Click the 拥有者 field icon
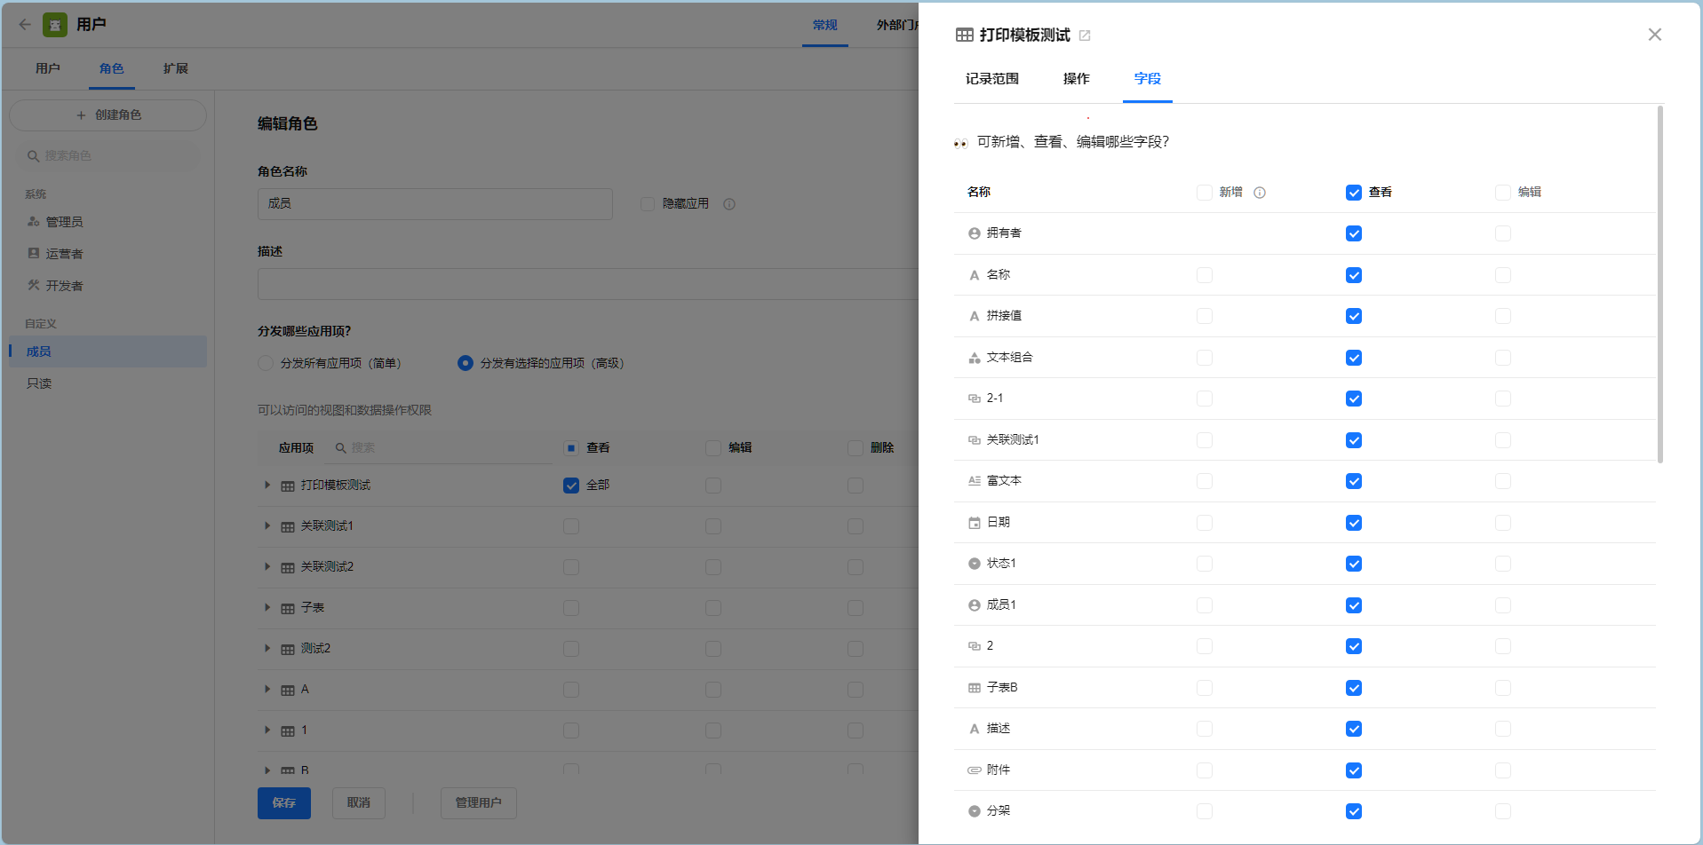This screenshot has height=845, width=1703. tap(975, 233)
